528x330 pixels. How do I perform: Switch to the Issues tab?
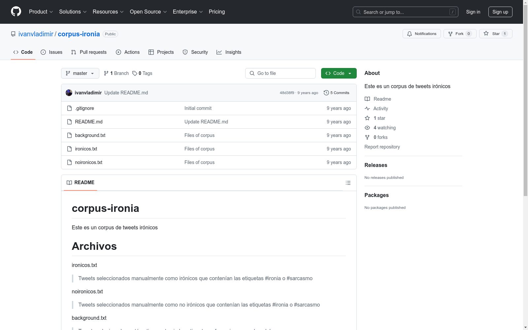51,52
